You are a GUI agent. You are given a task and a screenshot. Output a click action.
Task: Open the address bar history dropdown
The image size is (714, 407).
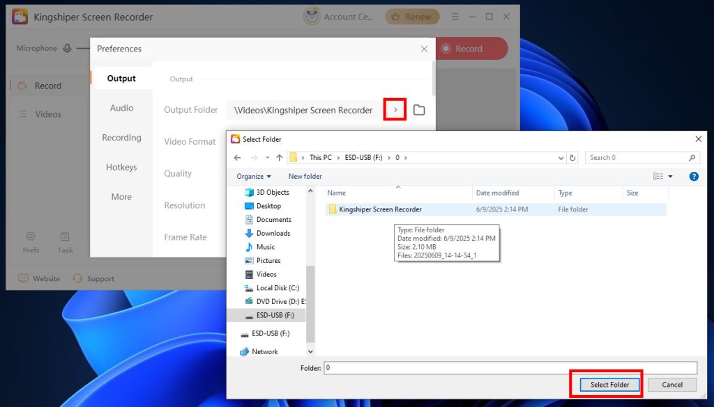coord(561,158)
